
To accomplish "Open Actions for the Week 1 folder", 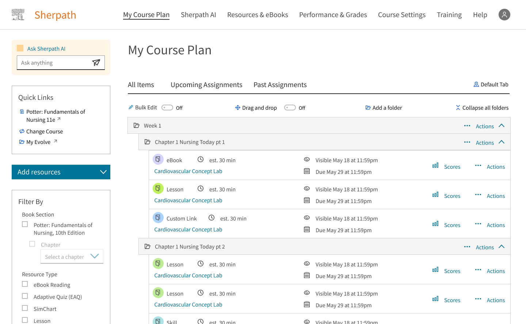I will point(485,126).
